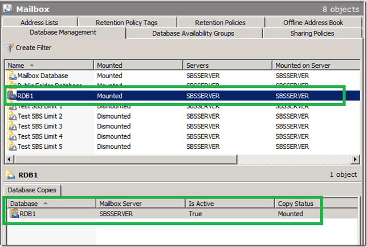Click the Create Filter funnel icon
This screenshot has height=247, width=367.
click(9, 47)
